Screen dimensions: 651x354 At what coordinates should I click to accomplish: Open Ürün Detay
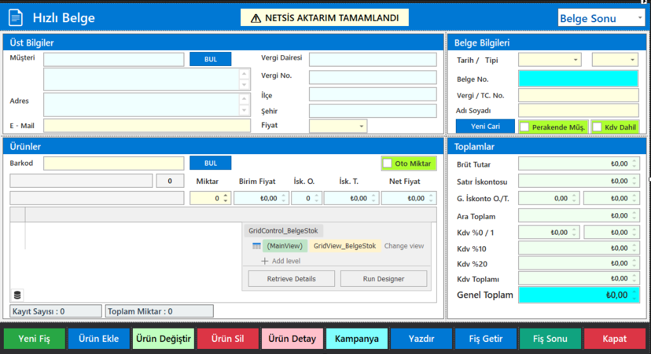[292, 339]
